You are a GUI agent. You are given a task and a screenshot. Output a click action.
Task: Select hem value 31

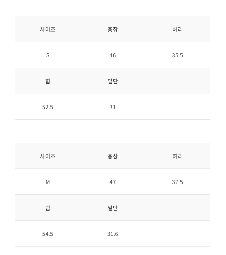pos(112,107)
